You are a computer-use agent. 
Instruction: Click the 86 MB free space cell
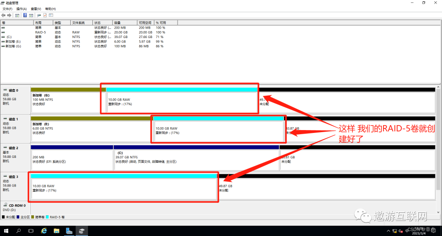pos(144,46)
